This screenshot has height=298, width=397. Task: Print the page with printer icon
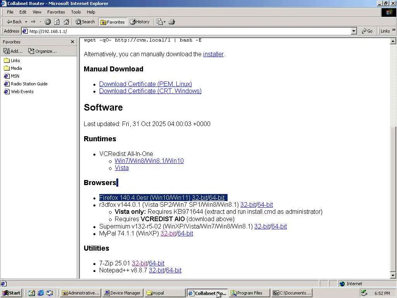pos(172,22)
